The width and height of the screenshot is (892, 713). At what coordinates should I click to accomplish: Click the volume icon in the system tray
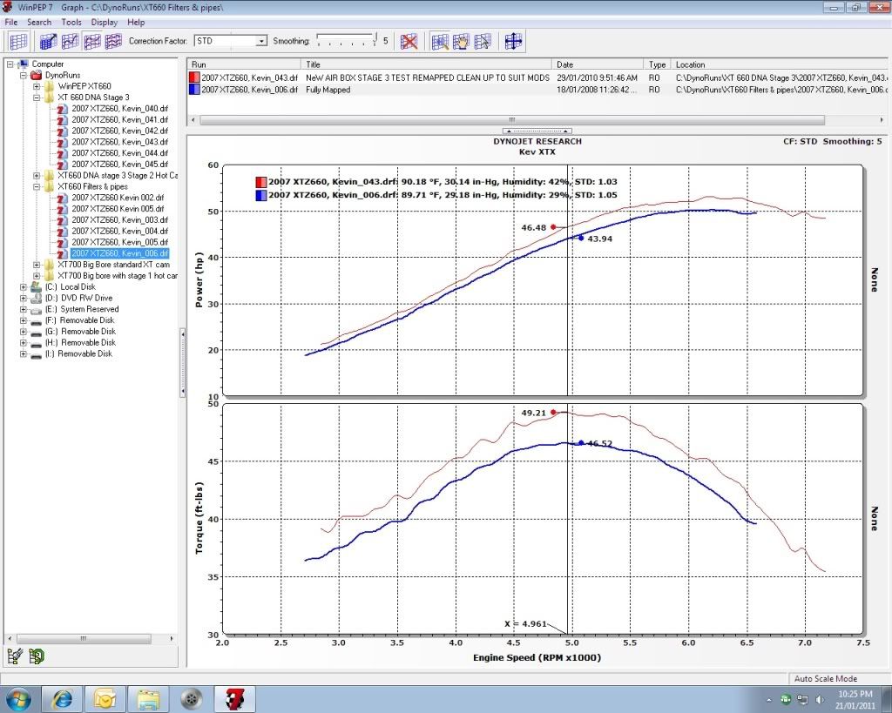pyautogui.click(x=820, y=699)
